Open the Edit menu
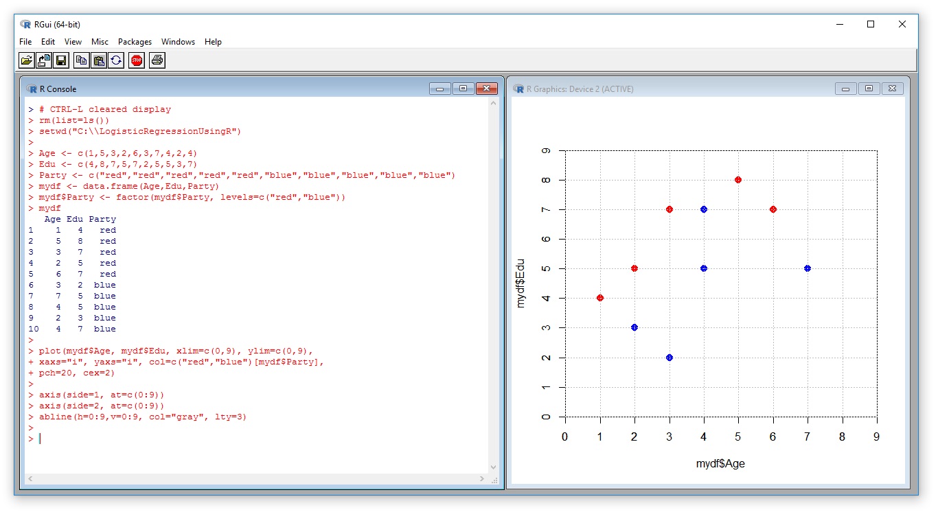Image resolution: width=938 pixels, height=512 pixels. click(x=48, y=42)
